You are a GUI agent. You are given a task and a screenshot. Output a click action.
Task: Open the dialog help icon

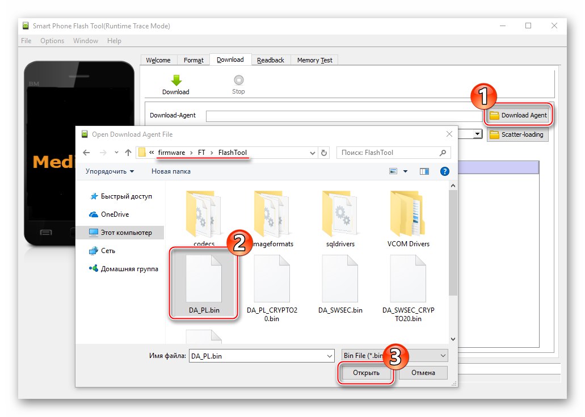point(444,171)
